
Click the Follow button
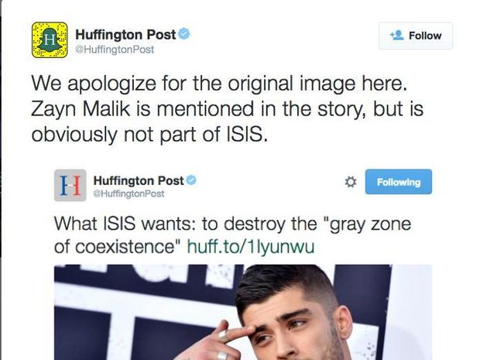(x=416, y=36)
